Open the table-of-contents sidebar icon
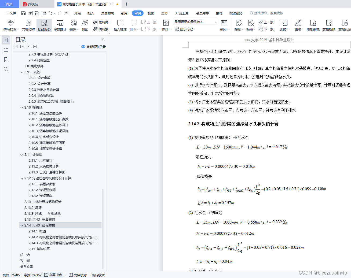The height and width of the screenshot is (278, 351). (x=6, y=40)
